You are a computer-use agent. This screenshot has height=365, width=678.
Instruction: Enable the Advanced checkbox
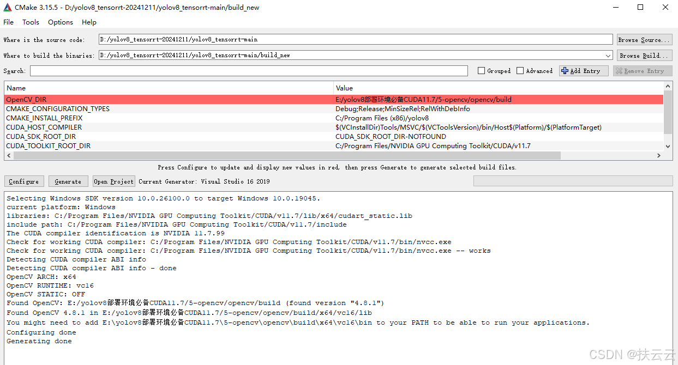tap(520, 71)
